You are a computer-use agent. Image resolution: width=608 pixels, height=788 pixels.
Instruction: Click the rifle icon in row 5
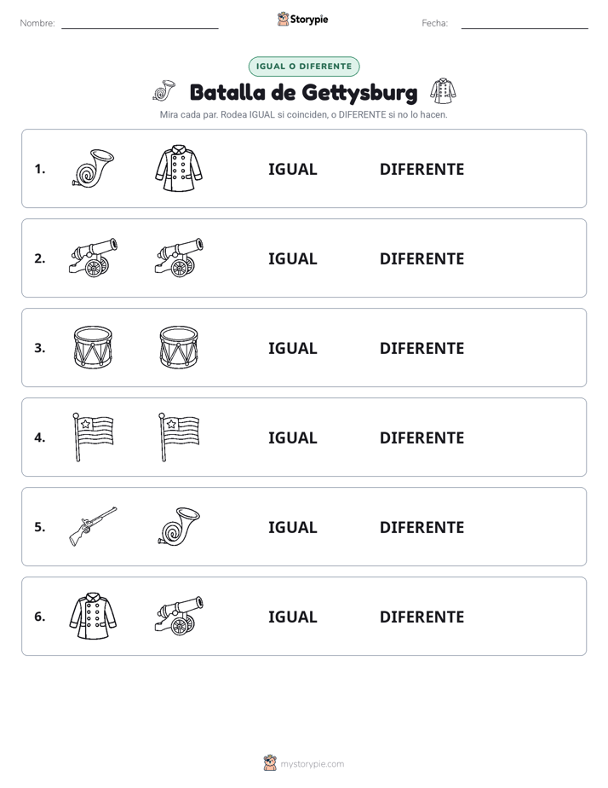tap(94, 526)
